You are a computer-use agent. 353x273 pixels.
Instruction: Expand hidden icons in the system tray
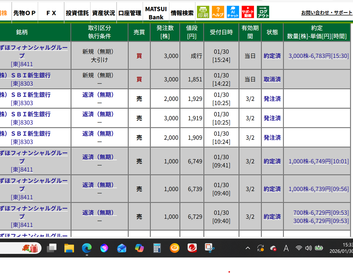247,248
